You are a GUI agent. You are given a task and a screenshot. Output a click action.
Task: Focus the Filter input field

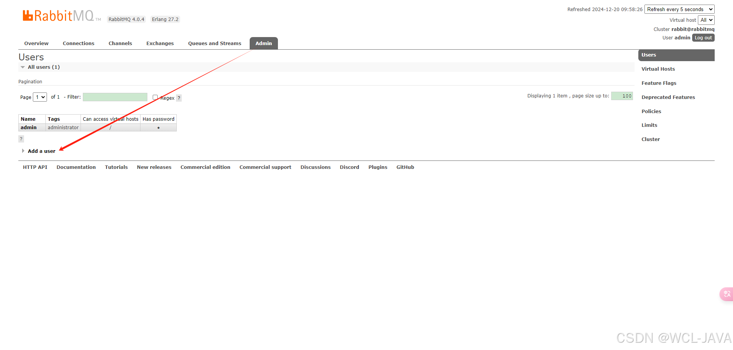click(x=115, y=97)
